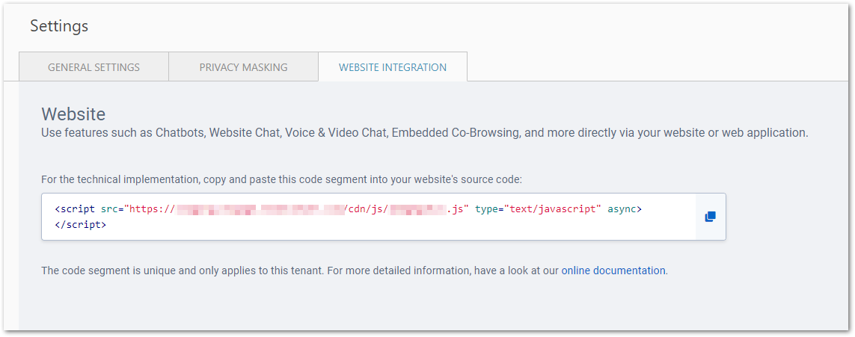855x337 pixels.
Task: Click the Settings page title
Action: click(x=59, y=25)
